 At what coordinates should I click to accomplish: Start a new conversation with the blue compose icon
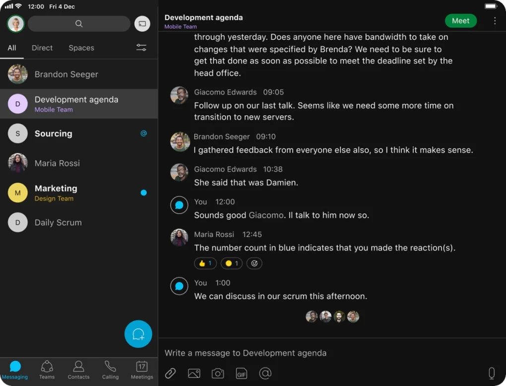tap(138, 334)
